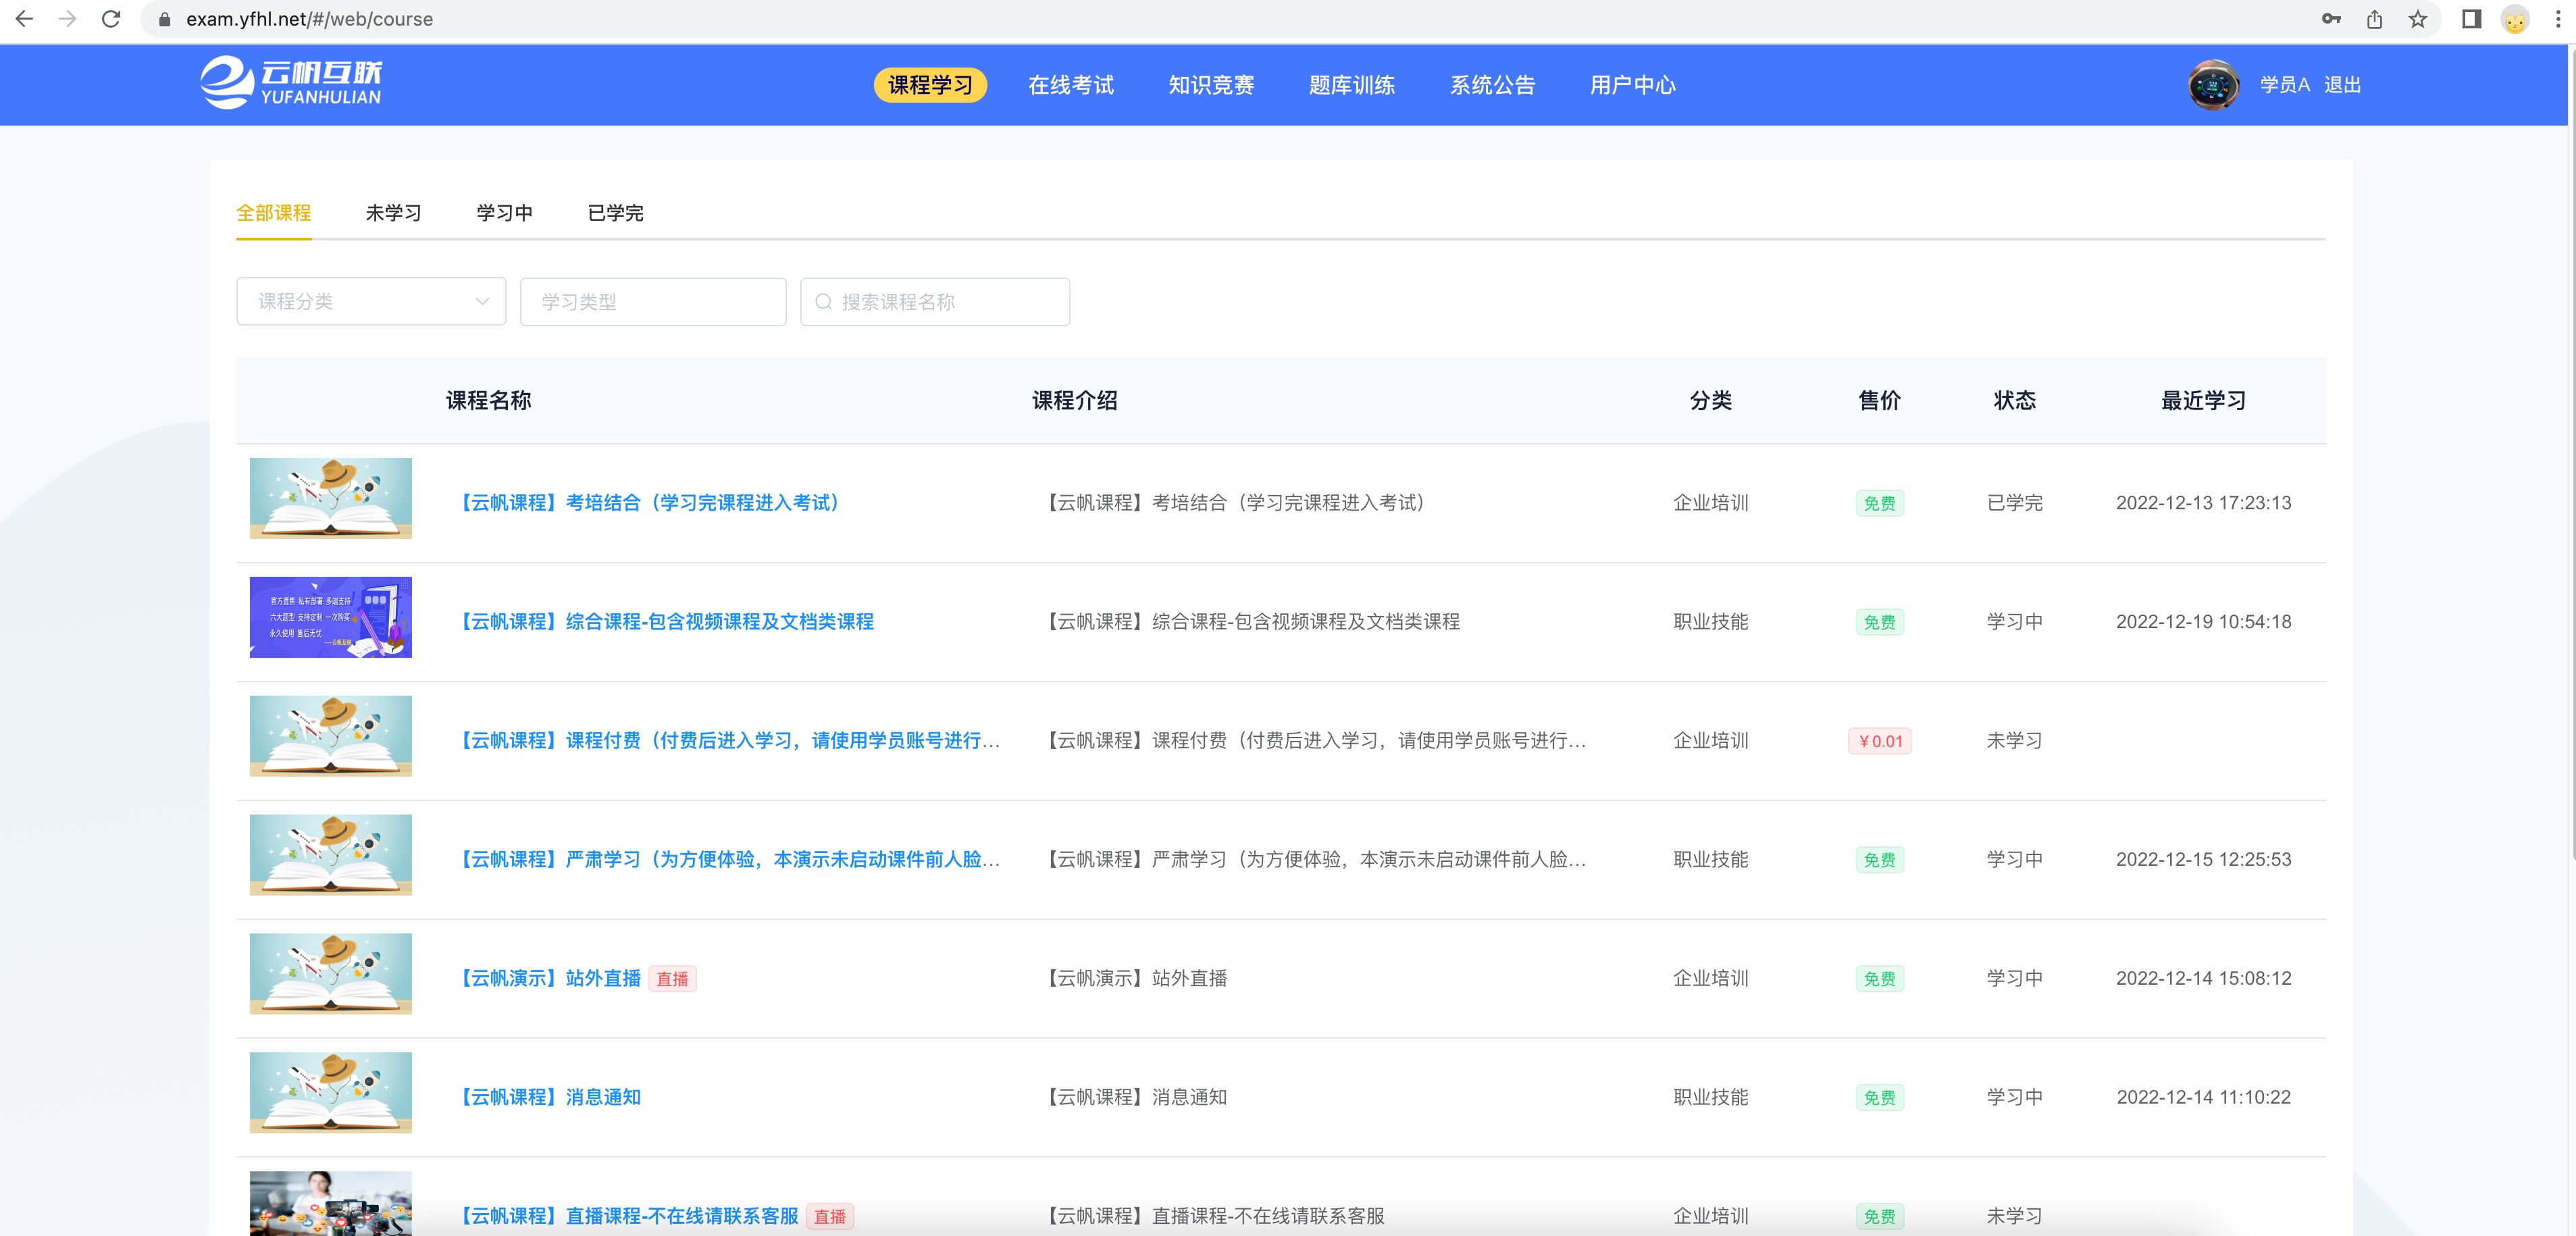The height and width of the screenshot is (1236, 2576).
Task: Open the saved passwords key icon
Action: pos(2330,18)
